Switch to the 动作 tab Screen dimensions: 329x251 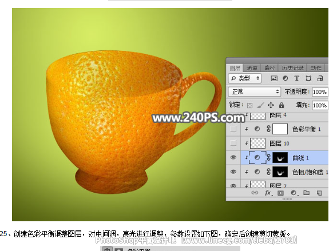click(x=316, y=68)
